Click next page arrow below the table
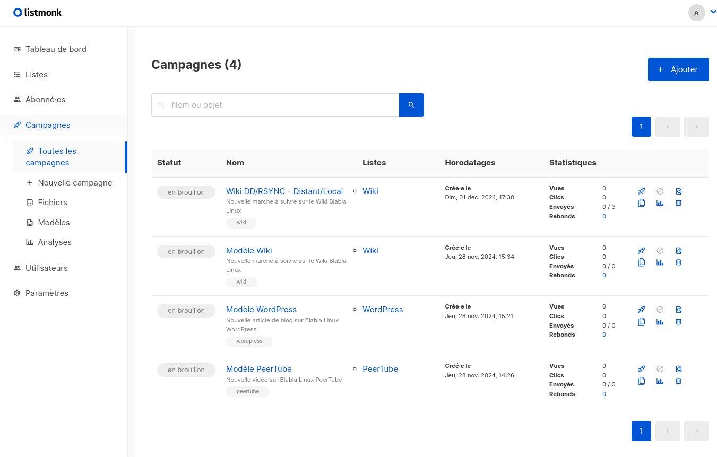Viewport: 717px width, 457px height. [696, 431]
